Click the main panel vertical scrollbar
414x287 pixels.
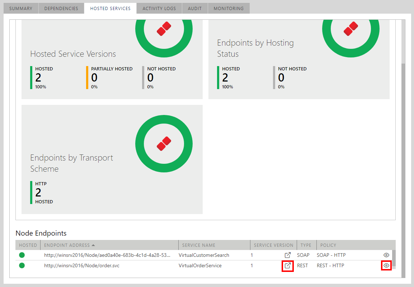(403, 144)
